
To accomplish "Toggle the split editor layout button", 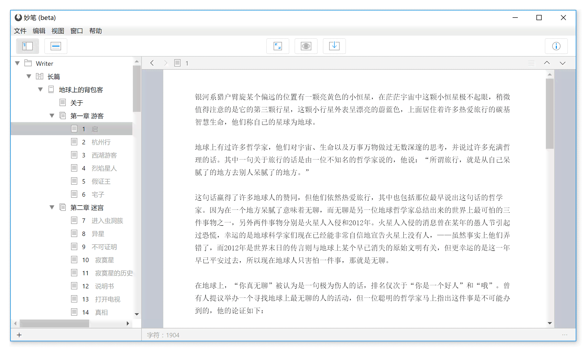I will point(56,46).
